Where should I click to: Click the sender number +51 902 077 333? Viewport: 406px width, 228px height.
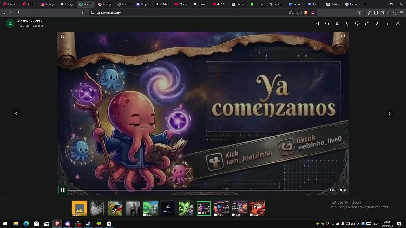tap(30, 21)
